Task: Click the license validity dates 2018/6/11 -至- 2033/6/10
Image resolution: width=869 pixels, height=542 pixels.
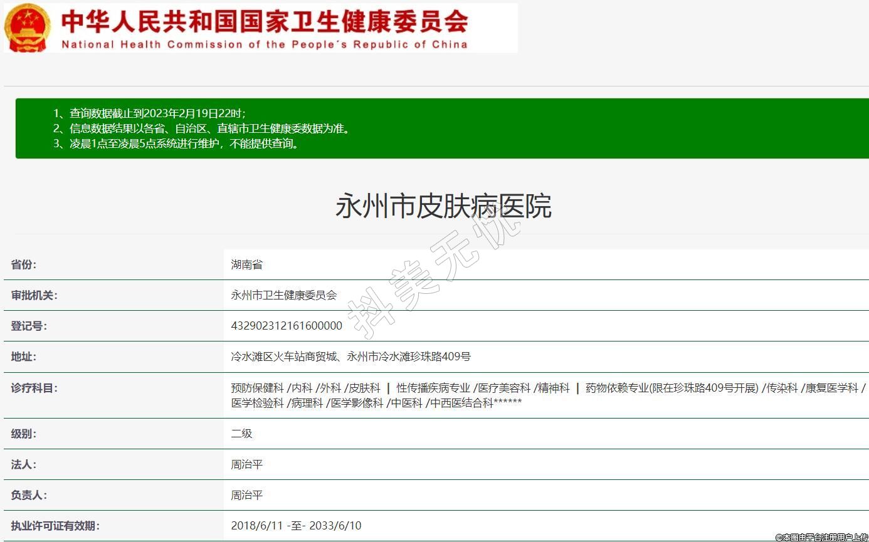Action: (x=296, y=526)
